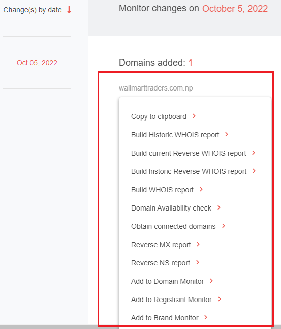Choose Build historic Reverse WHOIS report

[x=189, y=171]
